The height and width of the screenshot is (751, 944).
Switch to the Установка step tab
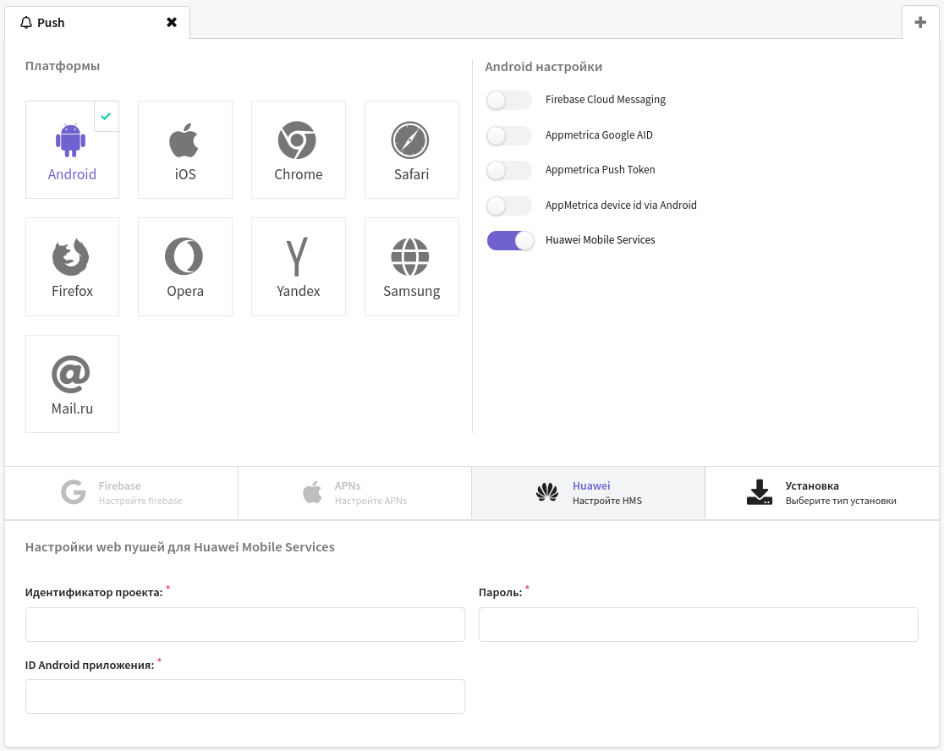pos(822,492)
